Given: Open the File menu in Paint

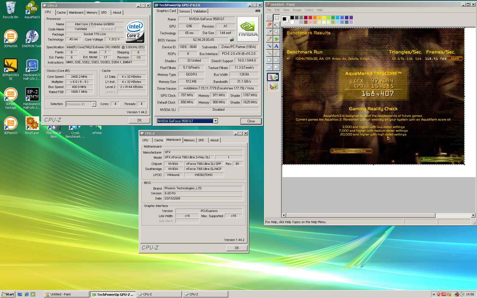Looking at the screenshot, I should pyautogui.click(x=269, y=10).
